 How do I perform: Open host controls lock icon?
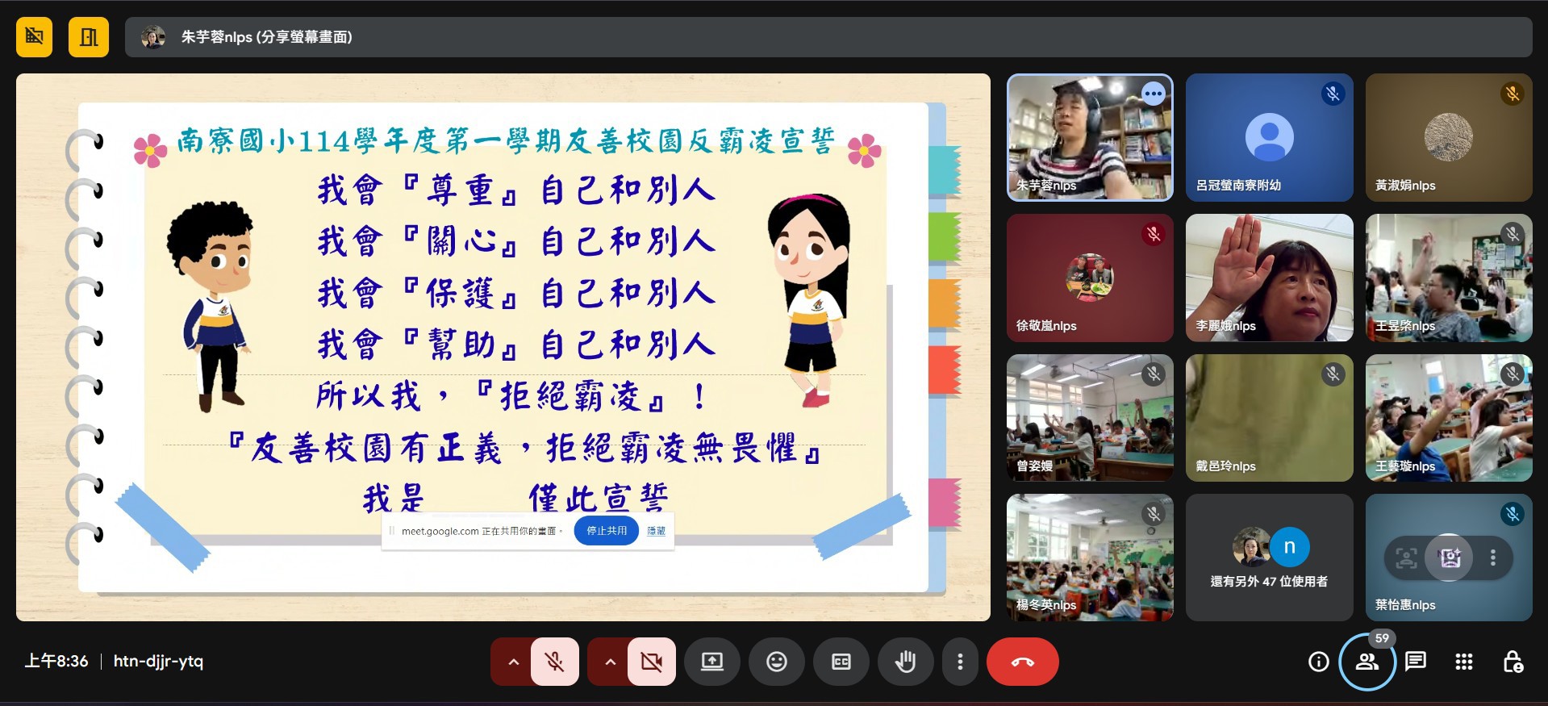coord(1513,662)
